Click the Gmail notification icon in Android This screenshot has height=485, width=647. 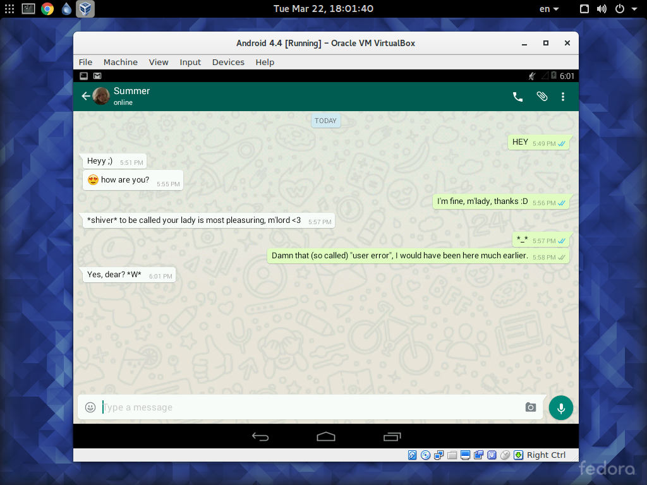pyautogui.click(x=97, y=76)
